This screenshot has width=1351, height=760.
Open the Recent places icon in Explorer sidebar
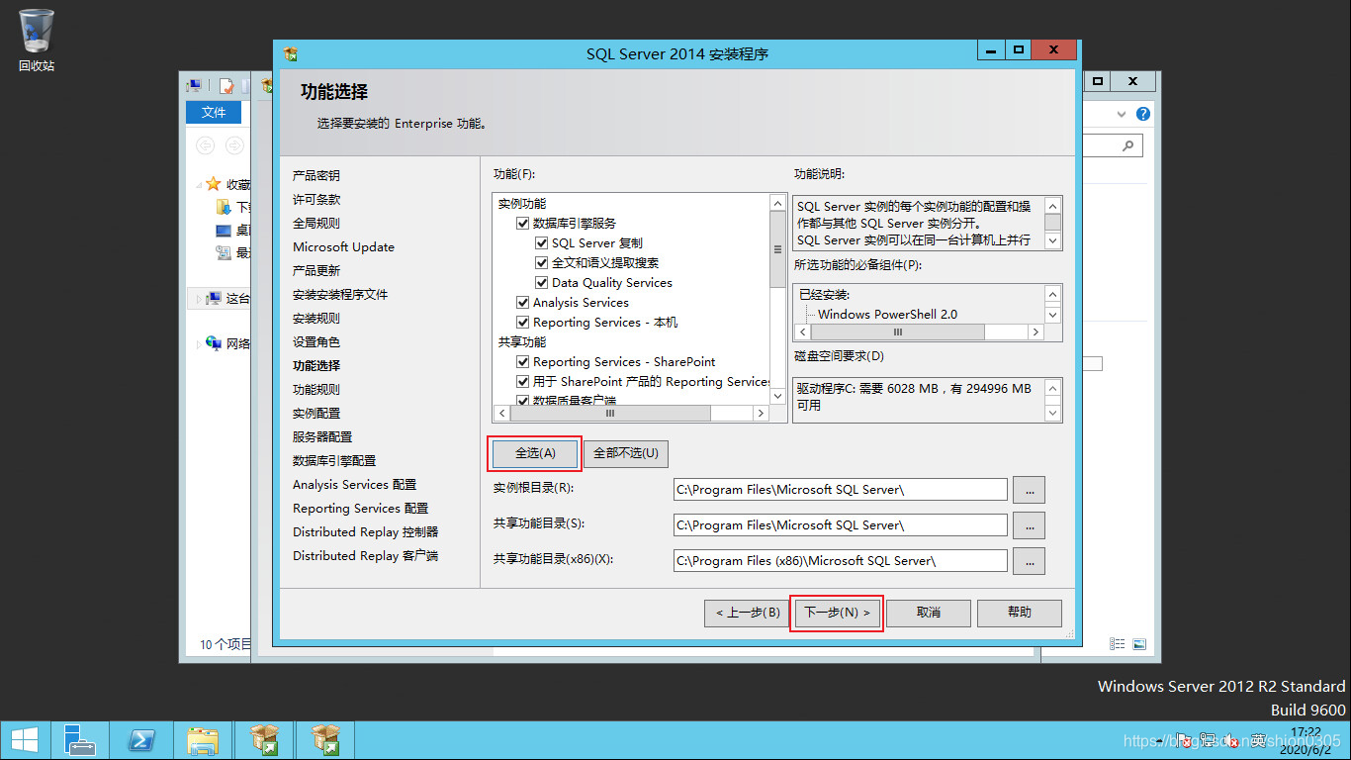[224, 252]
